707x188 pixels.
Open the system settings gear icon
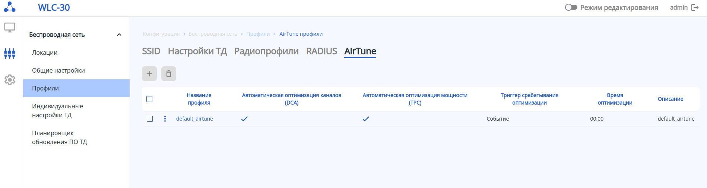click(x=10, y=80)
